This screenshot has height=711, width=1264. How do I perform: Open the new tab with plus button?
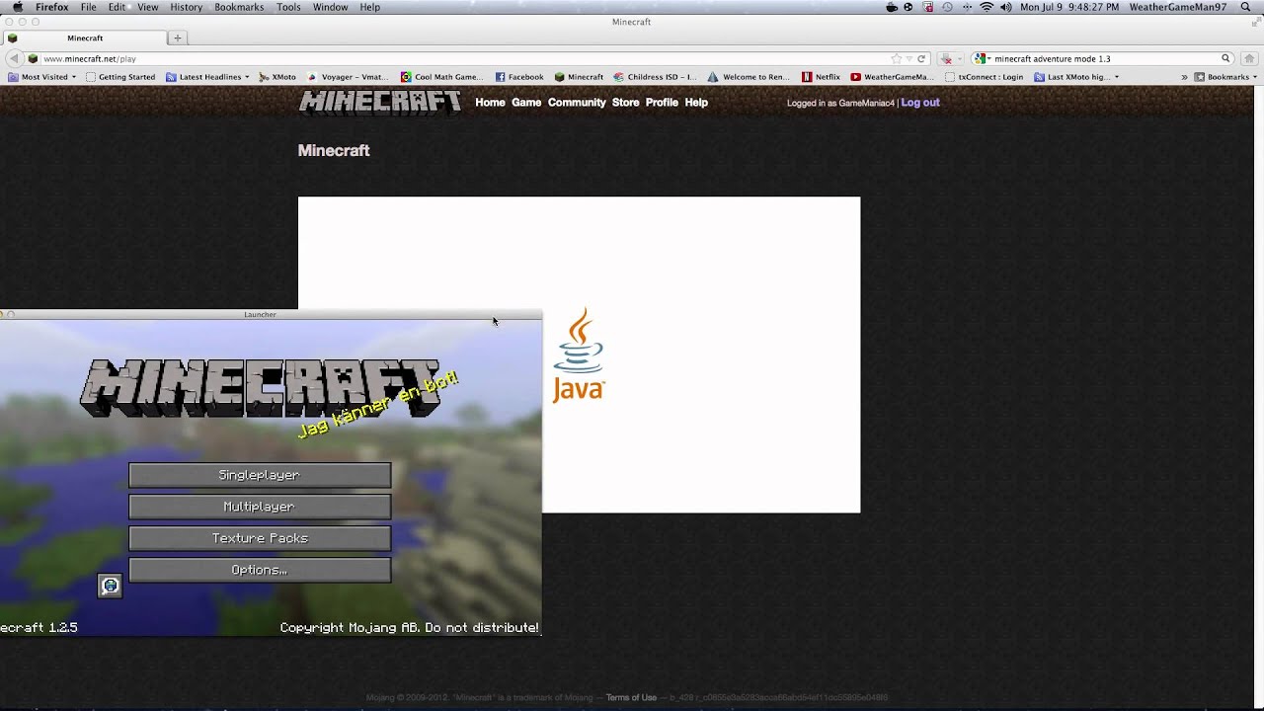[x=178, y=38]
